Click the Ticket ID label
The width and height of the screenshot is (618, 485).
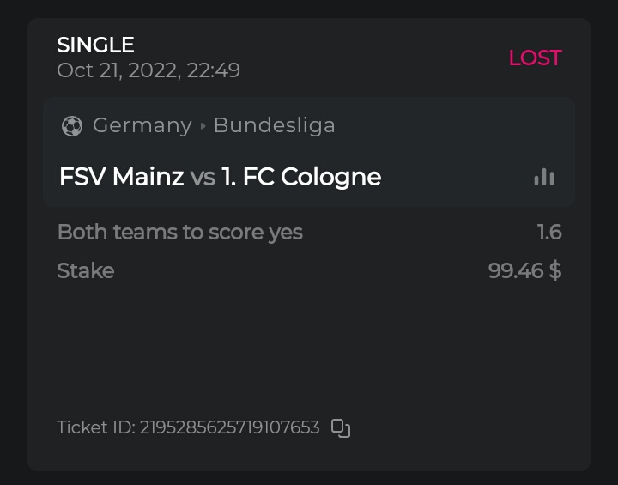pos(95,427)
